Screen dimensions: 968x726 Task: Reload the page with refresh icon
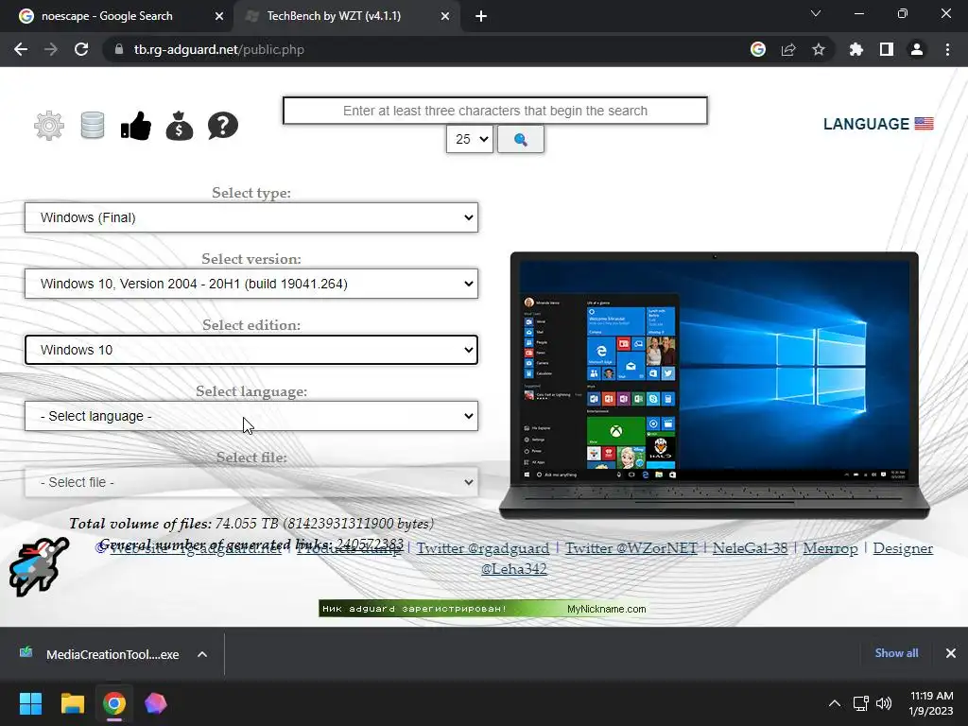(x=81, y=49)
